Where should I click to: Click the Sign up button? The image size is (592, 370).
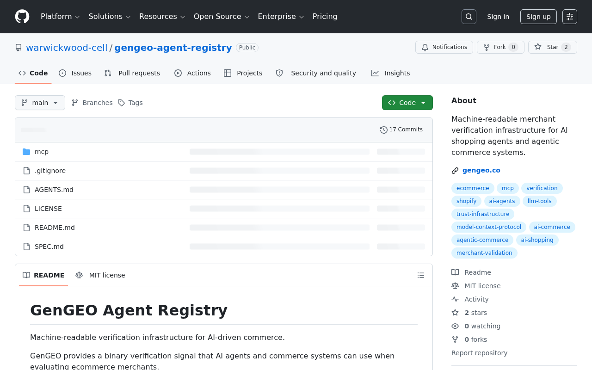pyautogui.click(x=538, y=17)
